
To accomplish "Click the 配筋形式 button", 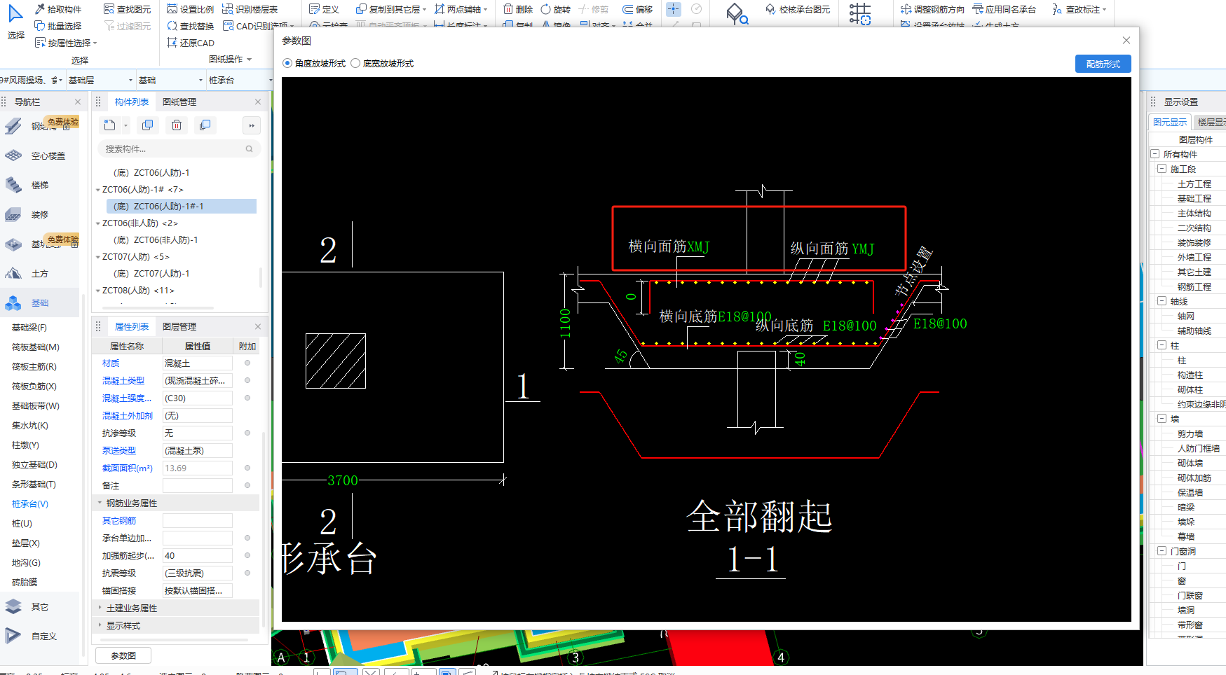I will tap(1103, 64).
